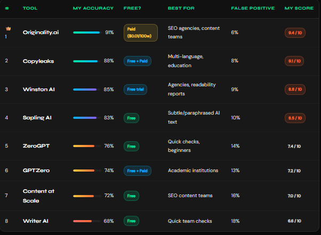Viewport: 321px width, 235px height.
Task: Click the 9.1 / 10 score badge
Action: pyautogui.click(x=294, y=61)
